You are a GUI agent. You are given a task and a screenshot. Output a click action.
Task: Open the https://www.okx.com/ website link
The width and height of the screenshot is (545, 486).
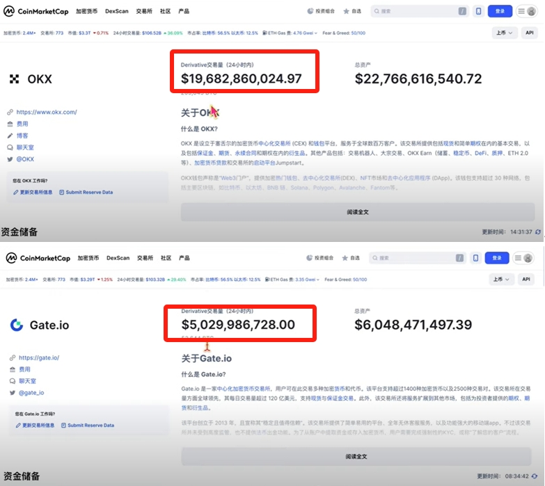point(47,112)
